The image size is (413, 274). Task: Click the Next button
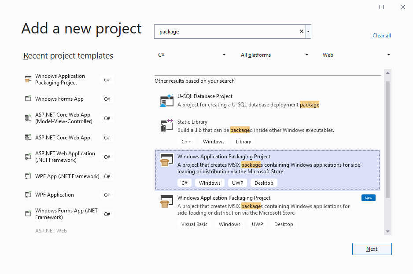[x=372, y=249]
